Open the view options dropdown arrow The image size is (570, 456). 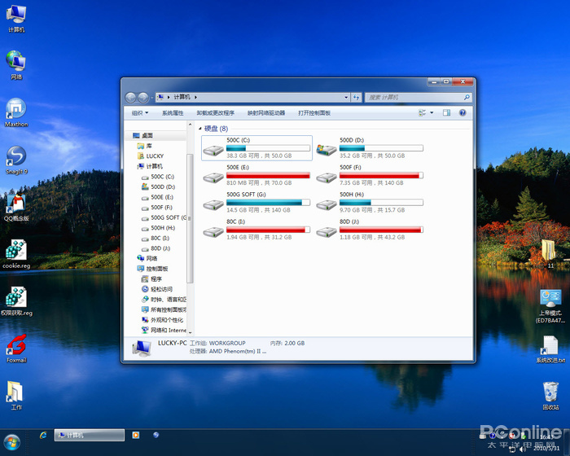click(432, 112)
